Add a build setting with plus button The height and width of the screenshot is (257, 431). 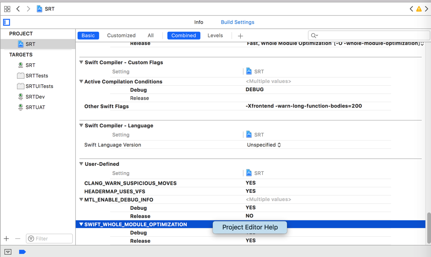(x=240, y=36)
